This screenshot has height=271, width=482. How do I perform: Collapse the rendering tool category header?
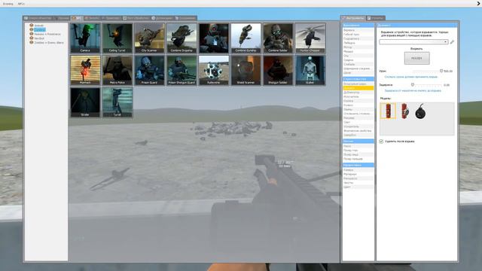click(358, 165)
